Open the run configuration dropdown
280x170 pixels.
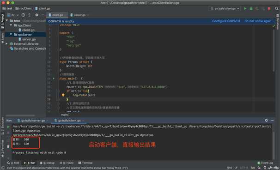pos(225,9)
